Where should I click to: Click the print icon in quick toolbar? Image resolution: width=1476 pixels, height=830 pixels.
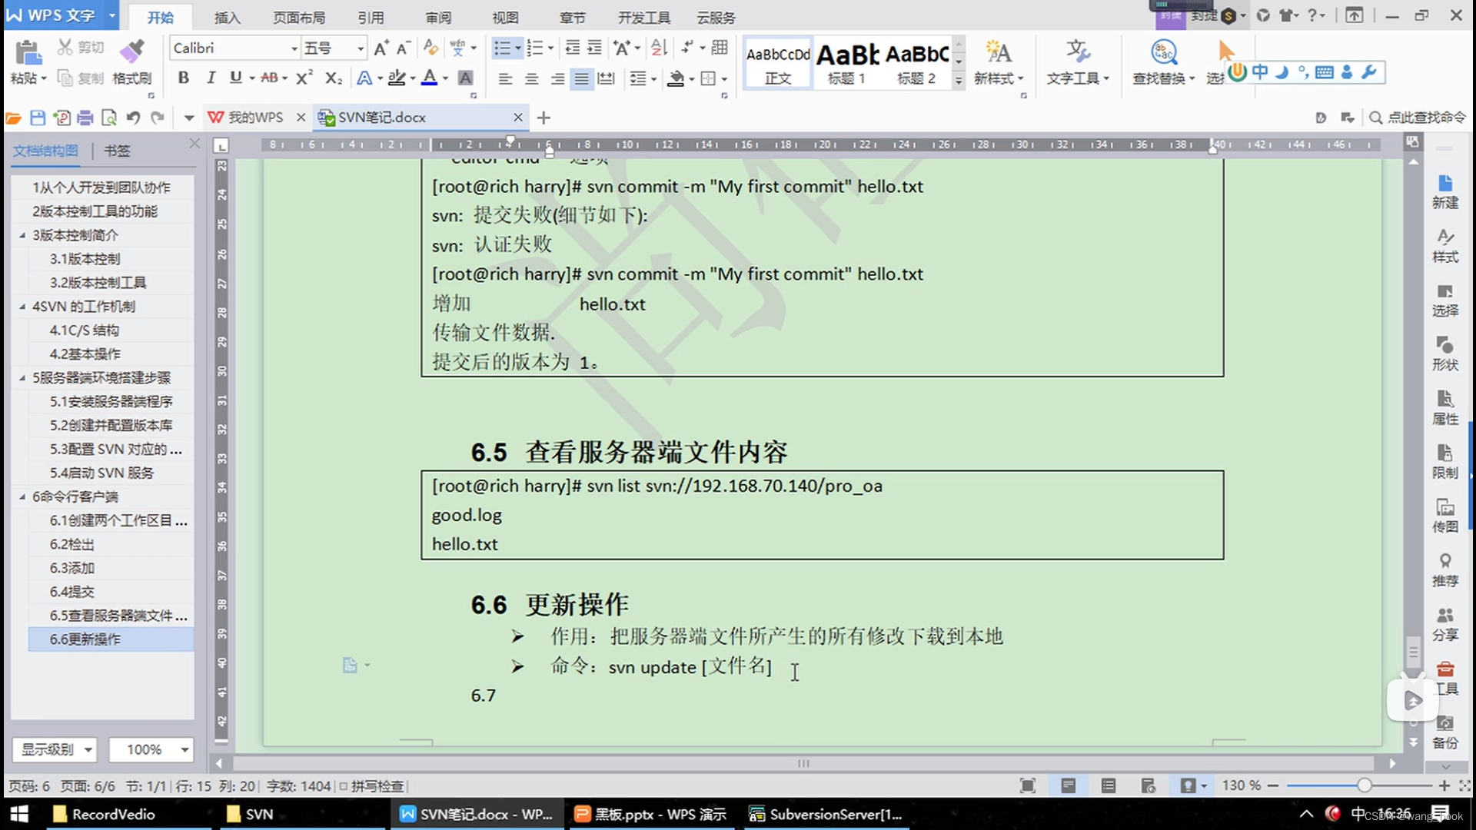point(85,118)
